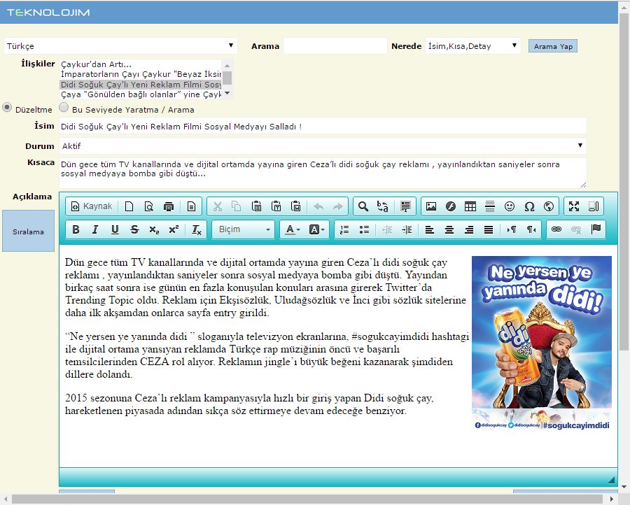Justify the text alignment
The height and width of the screenshot is (505, 630).
[489, 229]
